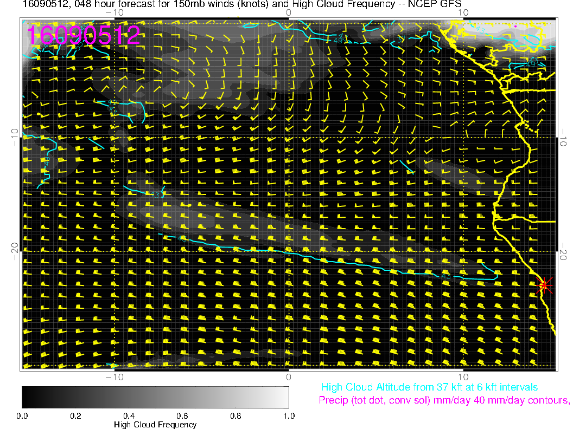The height and width of the screenshot is (442, 573).
Task: Click the 43 label on long cyan contour near 10°E
Action: point(447,277)
